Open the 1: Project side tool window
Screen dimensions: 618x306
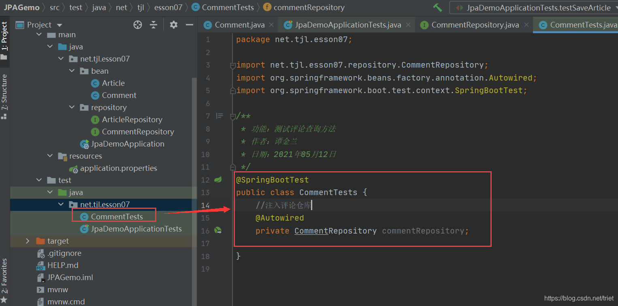pos(4,40)
